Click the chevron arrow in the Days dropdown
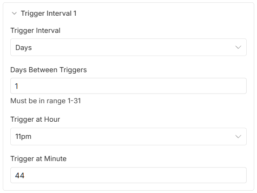The image size is (257, 193). [x=238, y=47]
